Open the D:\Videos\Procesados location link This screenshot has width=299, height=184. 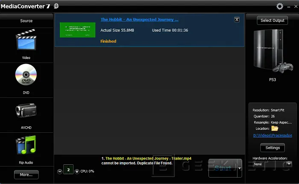coord(273,135)
